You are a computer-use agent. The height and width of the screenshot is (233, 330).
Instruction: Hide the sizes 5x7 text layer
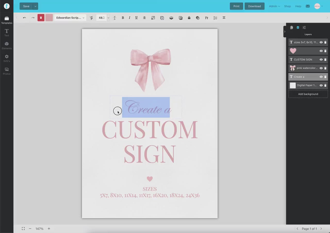(321, 42)
